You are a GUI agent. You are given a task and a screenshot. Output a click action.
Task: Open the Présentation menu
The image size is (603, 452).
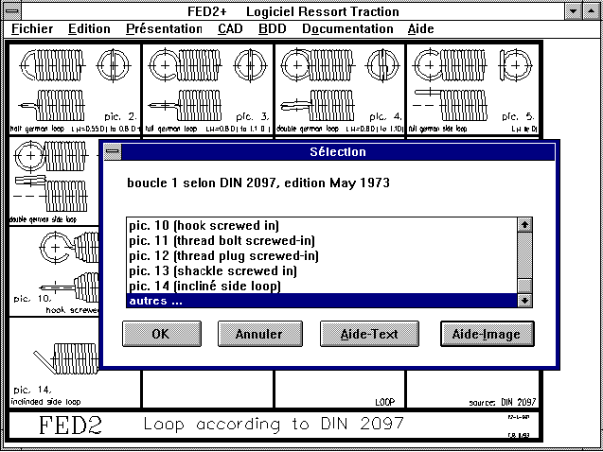(164, 28)
